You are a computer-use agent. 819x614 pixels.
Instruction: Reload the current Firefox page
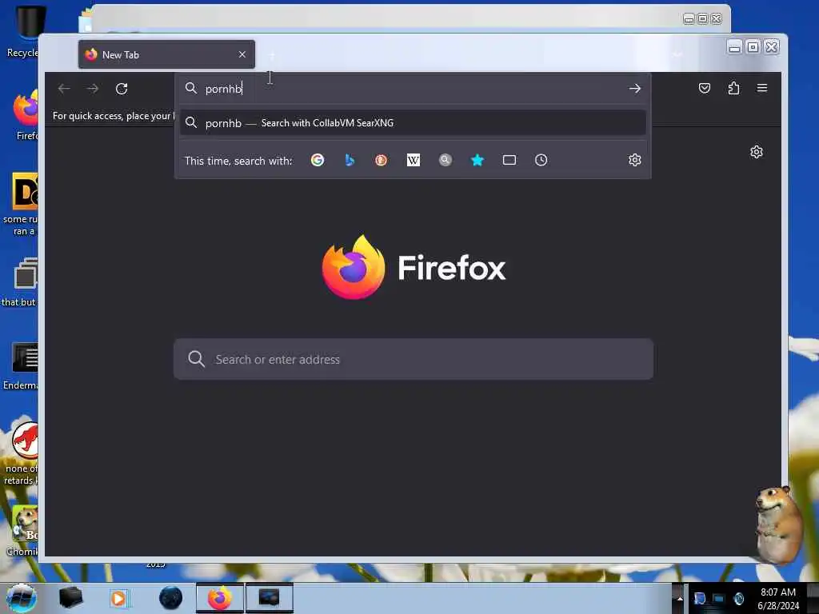[122, 89]
